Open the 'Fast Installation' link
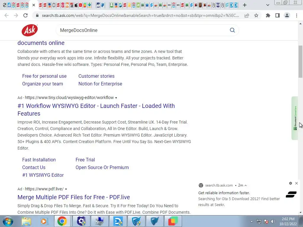Image resolution: width=303 pixels, height=227 pixels. point(39,160)
